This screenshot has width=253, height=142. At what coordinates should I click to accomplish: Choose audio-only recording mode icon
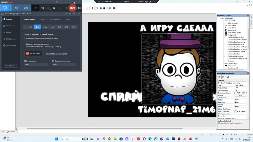pos(74,27)
